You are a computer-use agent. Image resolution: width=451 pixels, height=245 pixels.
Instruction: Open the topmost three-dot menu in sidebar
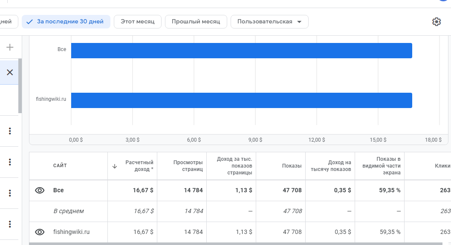tap(10, 131)
